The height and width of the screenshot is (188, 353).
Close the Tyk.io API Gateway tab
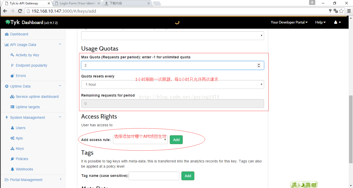pos(49,3)
